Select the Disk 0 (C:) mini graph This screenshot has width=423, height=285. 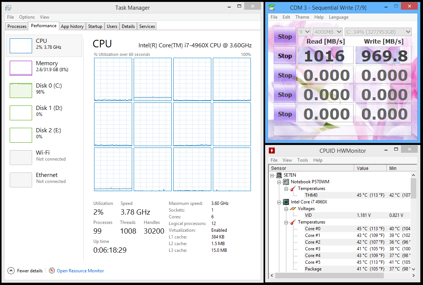(x=21, y=90)
